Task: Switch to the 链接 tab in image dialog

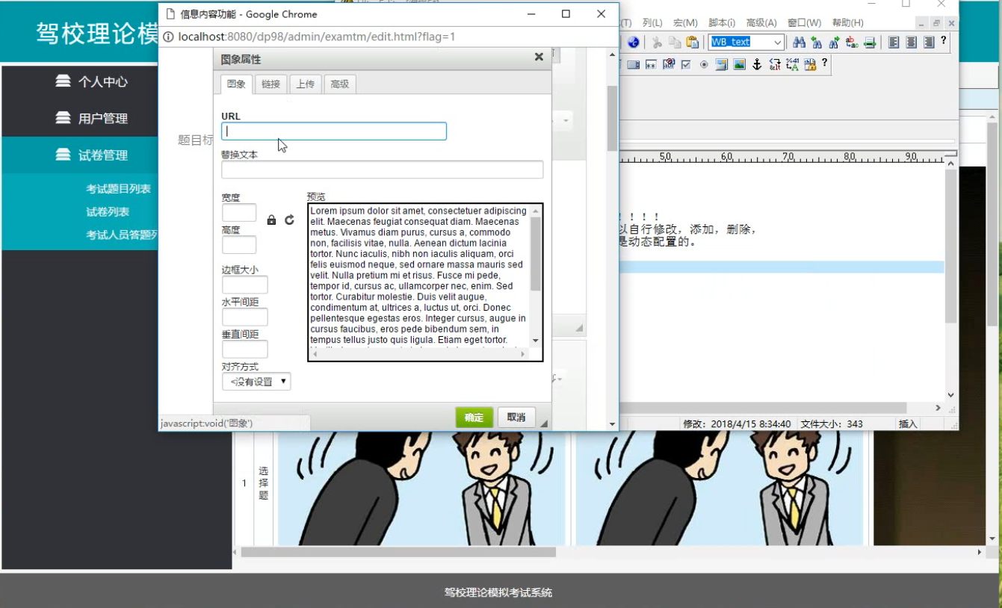Action: (x=270, y=84)
